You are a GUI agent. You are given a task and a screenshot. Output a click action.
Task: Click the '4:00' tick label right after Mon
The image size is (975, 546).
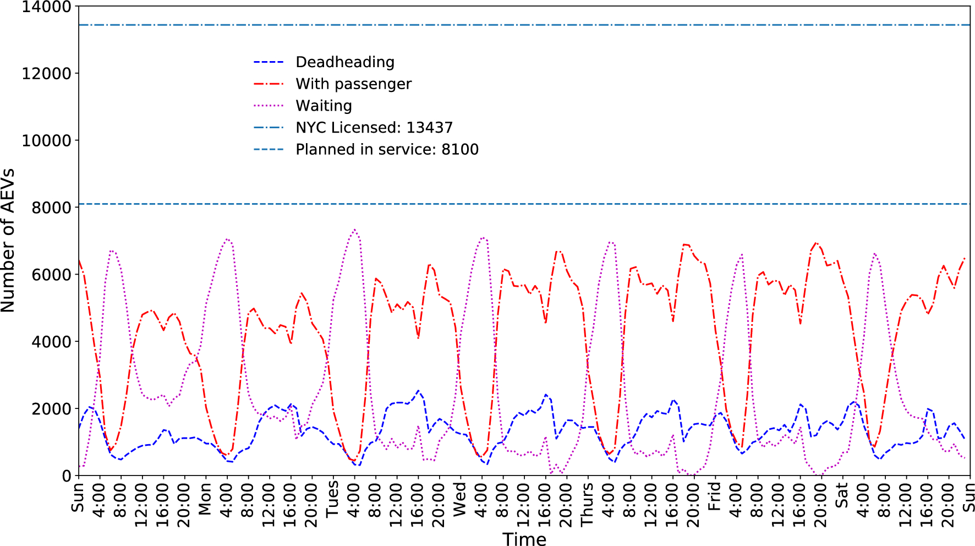click(x=227, y=501)
